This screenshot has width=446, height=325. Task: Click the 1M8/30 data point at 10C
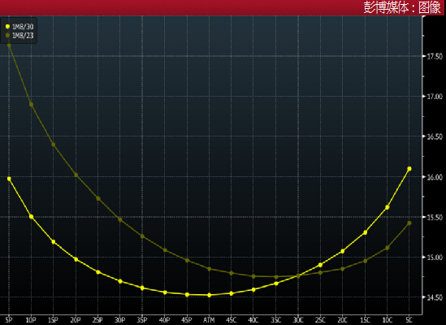coord(388,207)
